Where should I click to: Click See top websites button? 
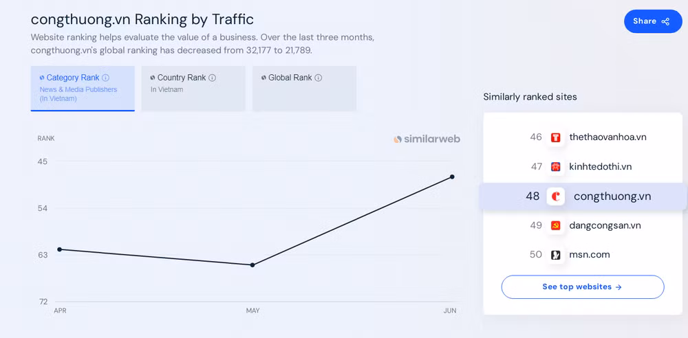click(x=583, y=287)
